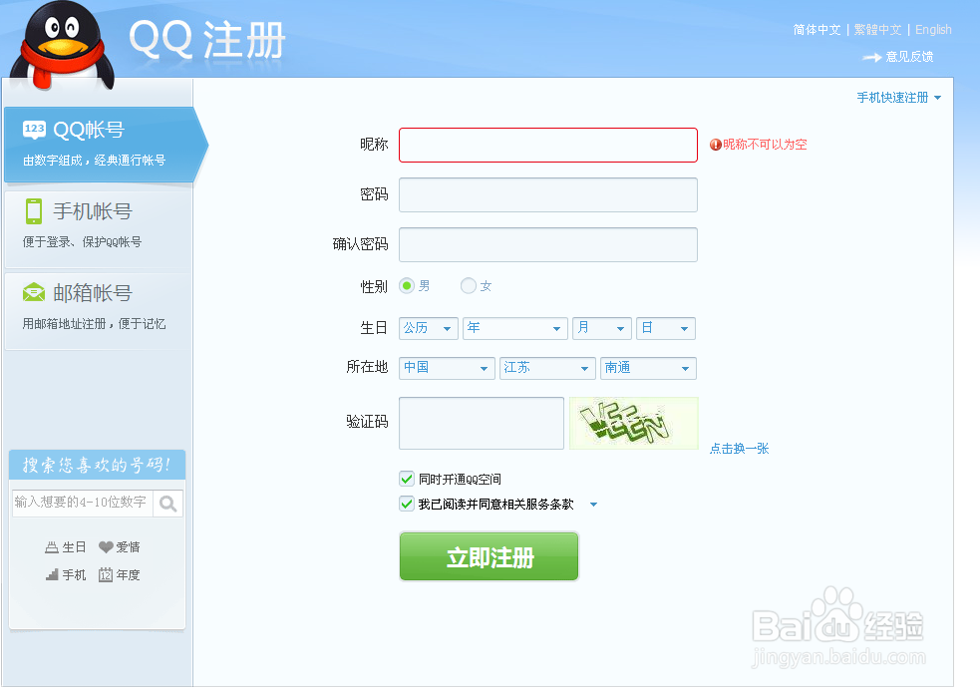Expand the 手机快速注册 dropdown
980x691 pixels.
point(899,98)
